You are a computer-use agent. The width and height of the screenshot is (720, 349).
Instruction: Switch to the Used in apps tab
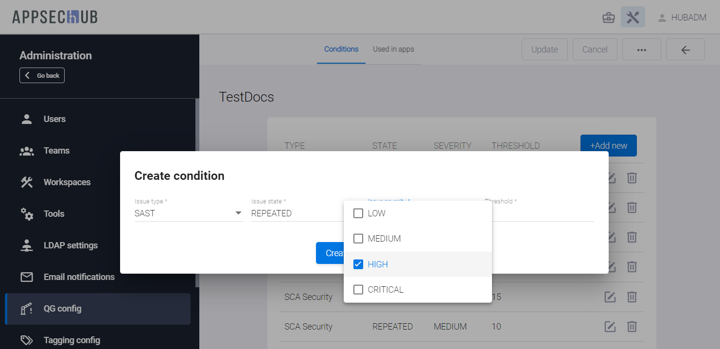[x=393, y=49]
